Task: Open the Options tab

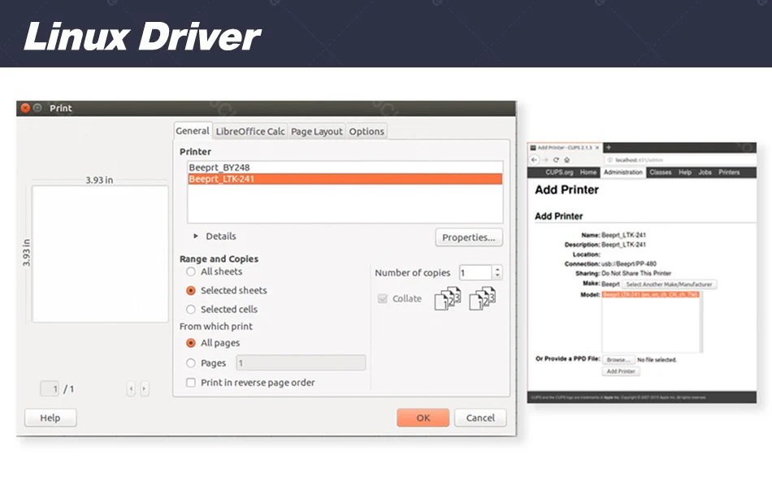Action: (x=366, y=132)
